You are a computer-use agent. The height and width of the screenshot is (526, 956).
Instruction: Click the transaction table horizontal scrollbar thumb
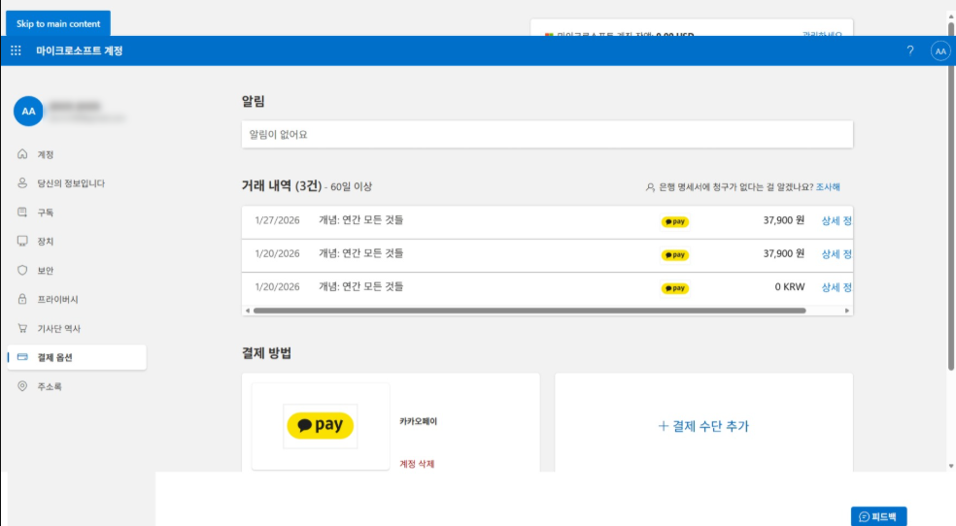(x=529, y=311)
